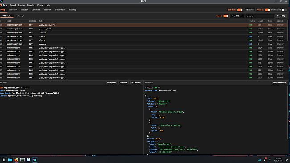Click the SOURCE column header
The image size is (290, 163).
pos(280,21)
